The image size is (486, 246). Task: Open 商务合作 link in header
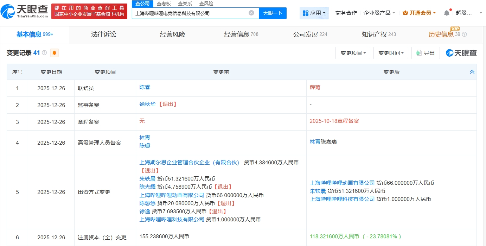tap(346, 13)
